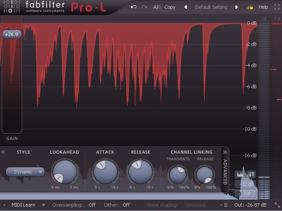Collapse the panel with left double chevron

click(3, 152)
